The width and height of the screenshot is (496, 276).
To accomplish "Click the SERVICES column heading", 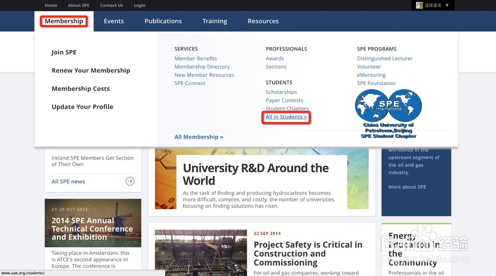I will [186, 49].
